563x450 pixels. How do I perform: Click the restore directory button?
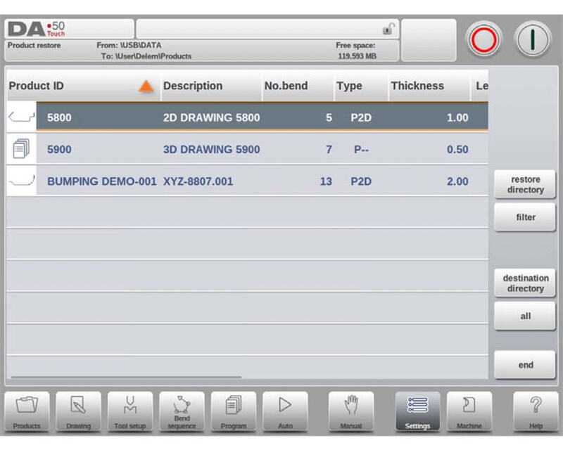[x=525, y=185]
